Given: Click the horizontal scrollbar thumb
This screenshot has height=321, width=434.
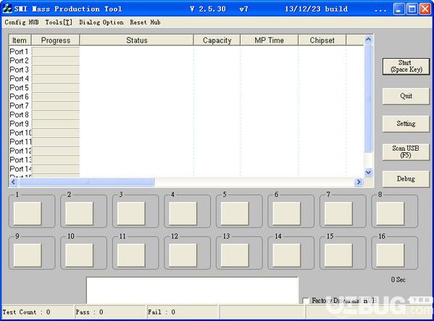Looking at the screenshot, I should coord(86,182).
